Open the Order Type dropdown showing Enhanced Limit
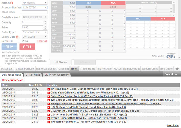Viewport: 181px width, 128px height. [35, 32]
